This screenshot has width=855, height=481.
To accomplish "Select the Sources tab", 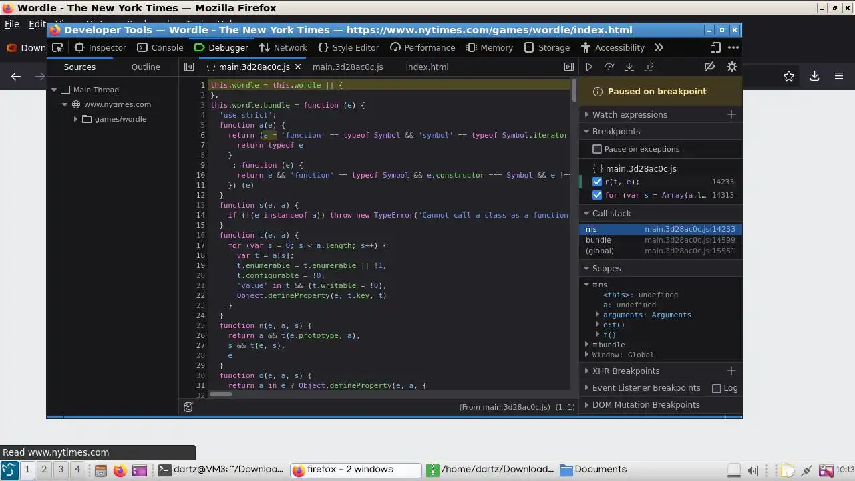I will [79, 67].
